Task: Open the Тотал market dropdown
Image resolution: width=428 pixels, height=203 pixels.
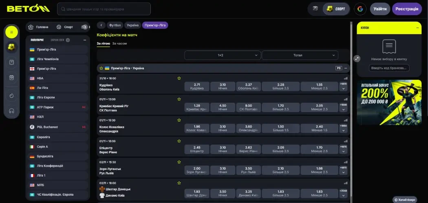Action: (300, 55)
